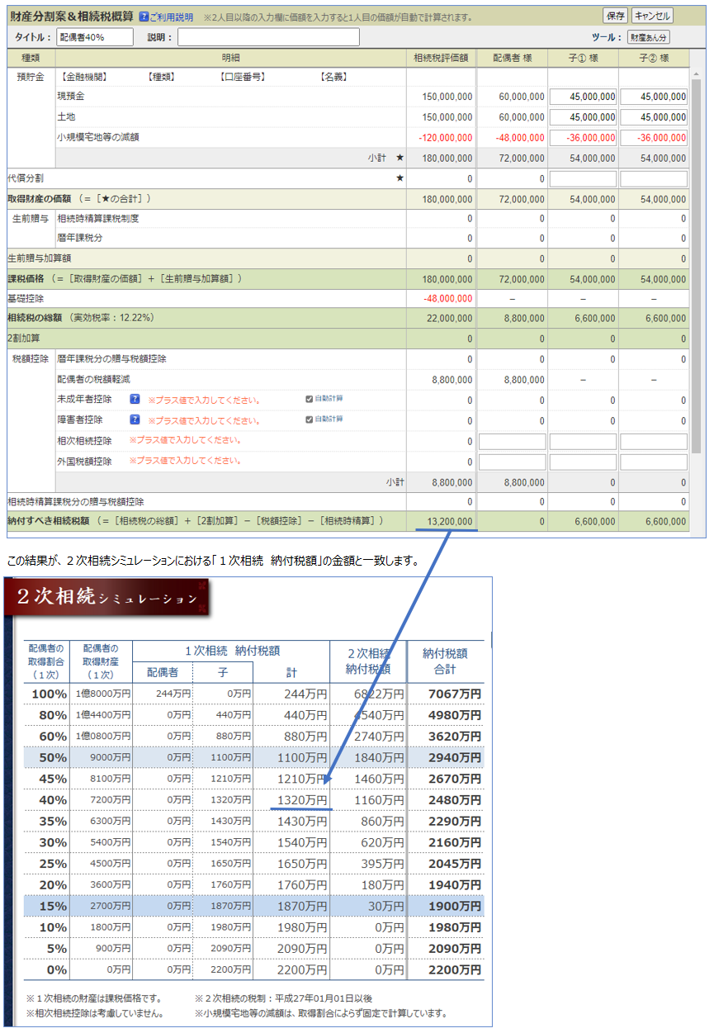Open the ご利用説明 link
This screenshot has width=714, height=1033.
pos(172,17)
